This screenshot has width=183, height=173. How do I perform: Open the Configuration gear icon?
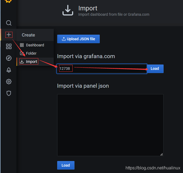click(x=9, y=82)
